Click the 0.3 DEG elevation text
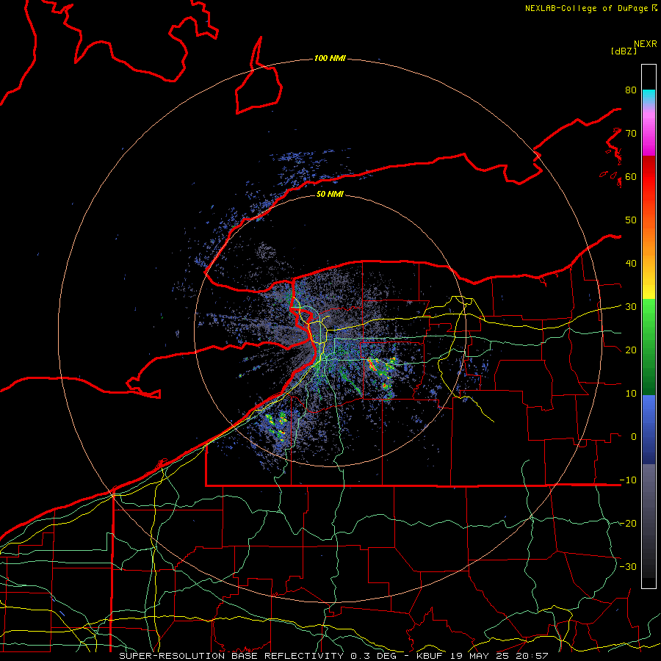 375,656
